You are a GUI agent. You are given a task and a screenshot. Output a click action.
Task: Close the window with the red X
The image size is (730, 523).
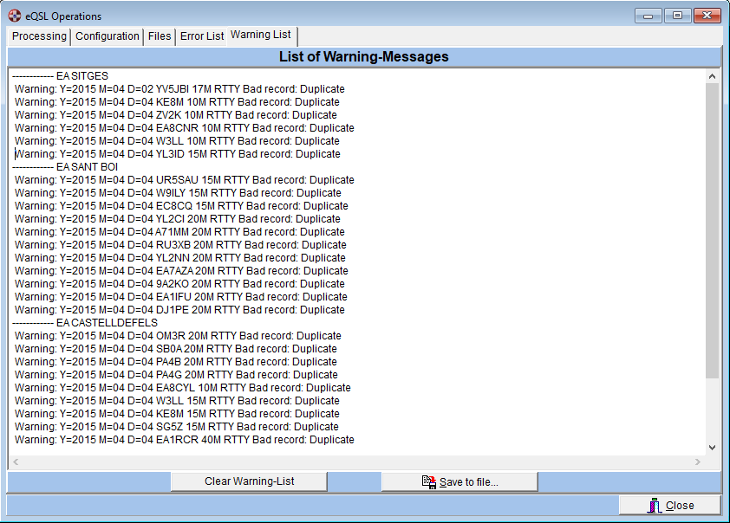(x=707, y=16)
